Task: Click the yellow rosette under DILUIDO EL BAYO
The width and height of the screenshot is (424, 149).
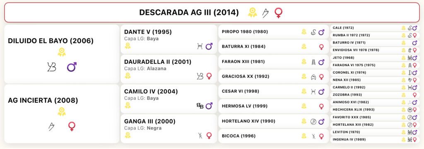Action: (x=62, y=52)
